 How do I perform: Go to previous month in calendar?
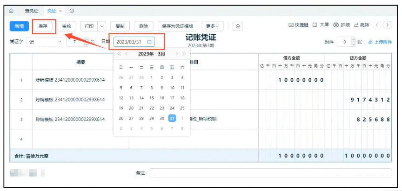point(127,54)
